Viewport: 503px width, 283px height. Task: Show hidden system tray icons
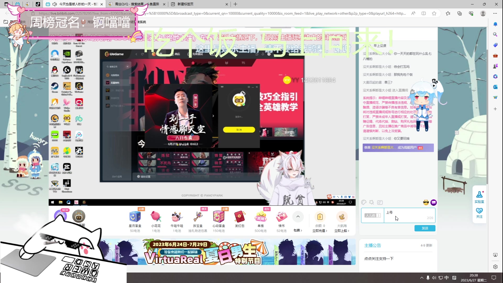422,278
